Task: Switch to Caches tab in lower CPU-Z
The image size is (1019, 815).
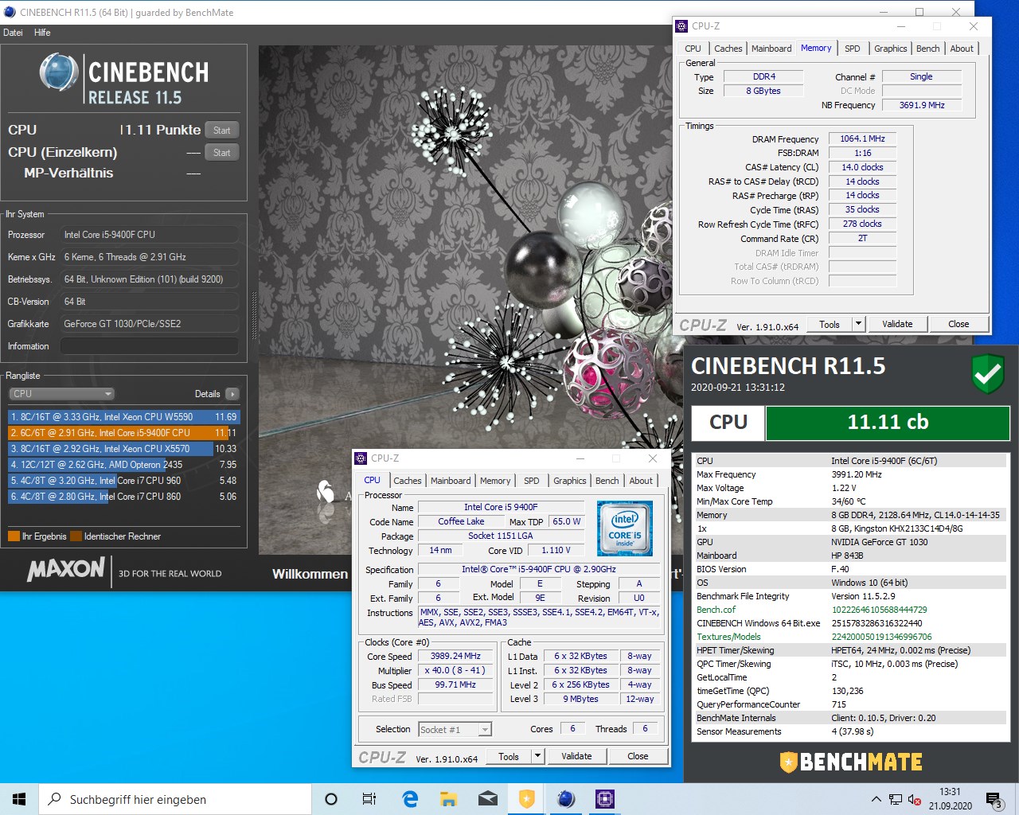Action: click(x=408, y=481)
